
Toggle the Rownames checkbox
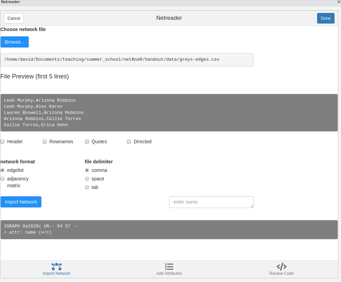(45, 142)
